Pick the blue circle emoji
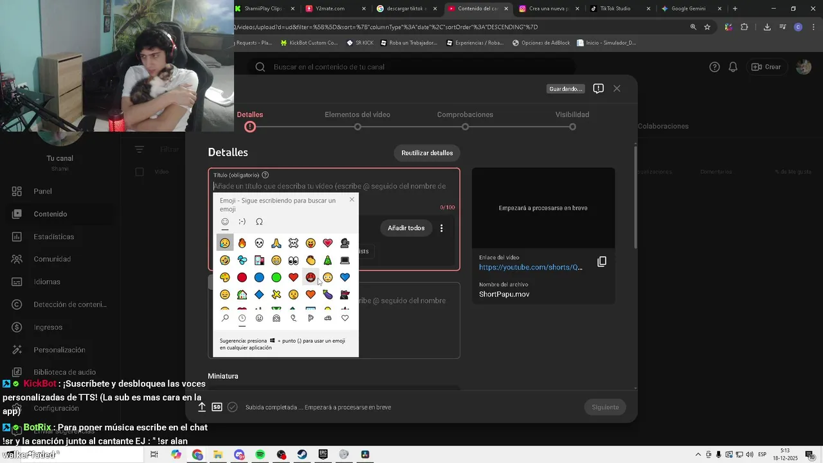 point(259,277)
